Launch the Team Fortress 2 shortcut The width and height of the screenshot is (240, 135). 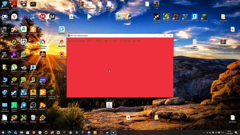point(175,18)
